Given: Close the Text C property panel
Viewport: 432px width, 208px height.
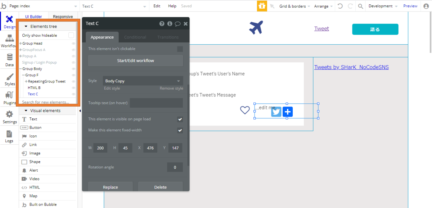Looking at the screenshot, I should pyautogui.click(x=185, y=23).
